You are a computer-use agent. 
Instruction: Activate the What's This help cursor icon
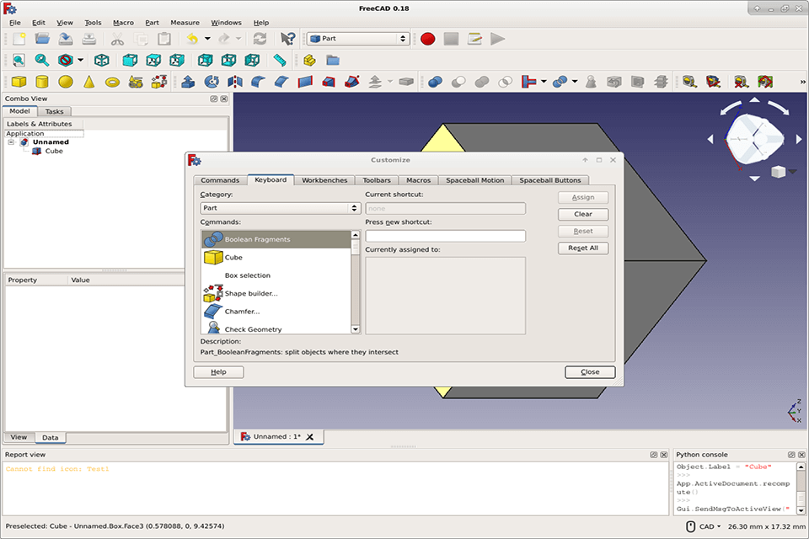288,39
